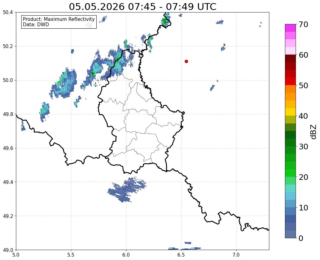The height and width of the screenshot is (260, 320).
Task: Click the yellow 40 dBZ colorbar segment
Action: (290, 112)
